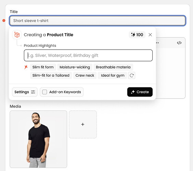Choose the Moisture-wicking suggestion chip
This screenshot has width=193, height=171.
coord(75,67)
